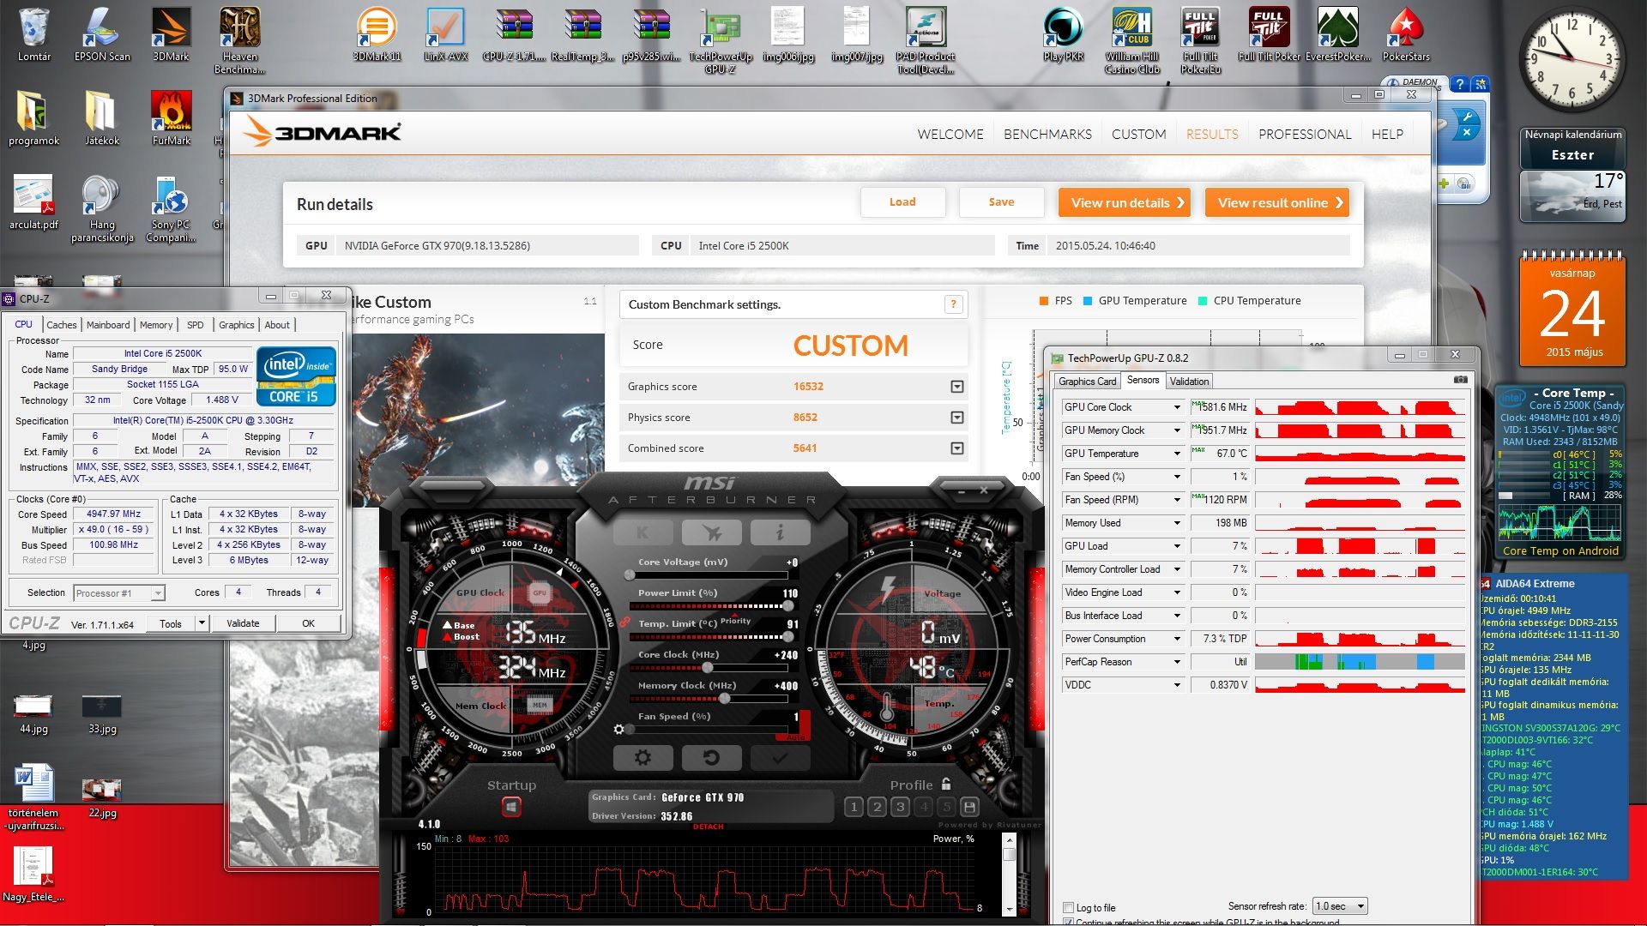Click Custom Benchmark settings help icon

(x=953, y=304)
